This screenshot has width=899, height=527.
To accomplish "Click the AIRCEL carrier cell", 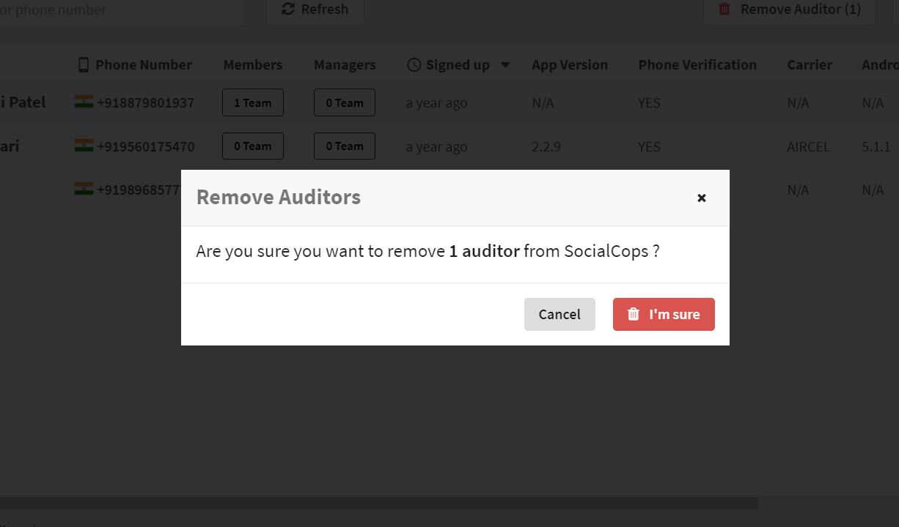I will tap(809, 146).
